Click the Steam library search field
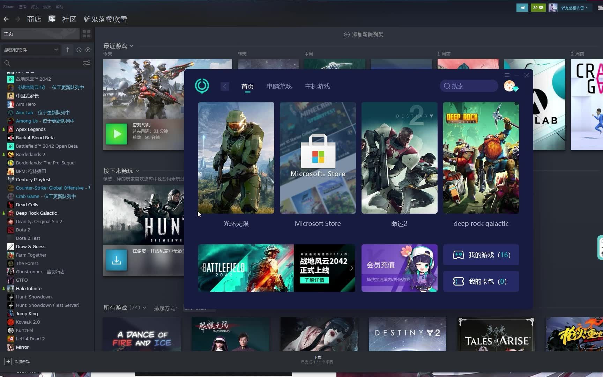Screen dimensions: 603x377 point(42,63)
